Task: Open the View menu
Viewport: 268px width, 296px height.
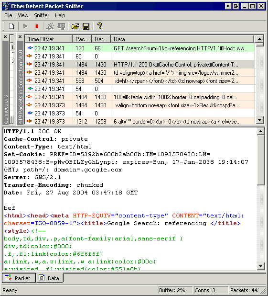Action: coord(23,15)
